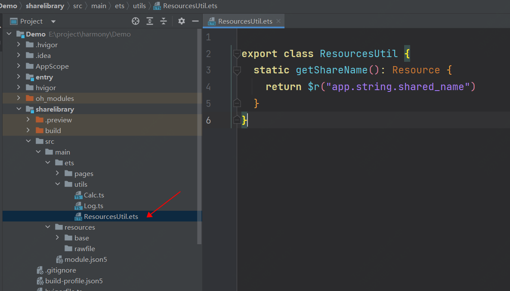The width and height of the screenshot is (510, 291).
Task: Expand the entry module
Action: (x=19, y=77)
